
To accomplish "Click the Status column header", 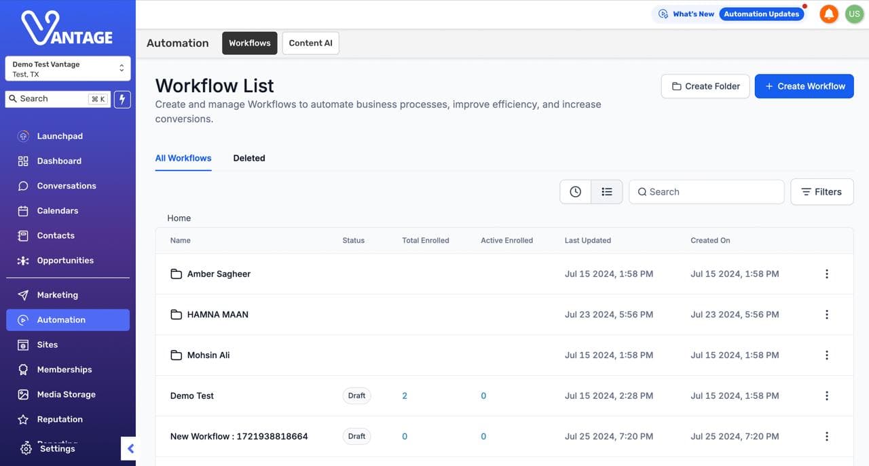I will coord(354,241).
